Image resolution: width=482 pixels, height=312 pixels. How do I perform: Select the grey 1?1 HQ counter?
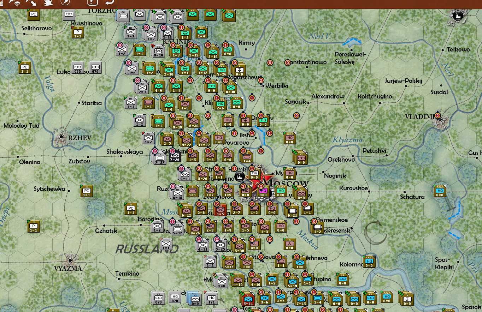tap(211, 298)
